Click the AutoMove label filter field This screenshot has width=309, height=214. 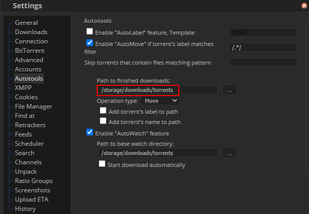pos(264,47)
